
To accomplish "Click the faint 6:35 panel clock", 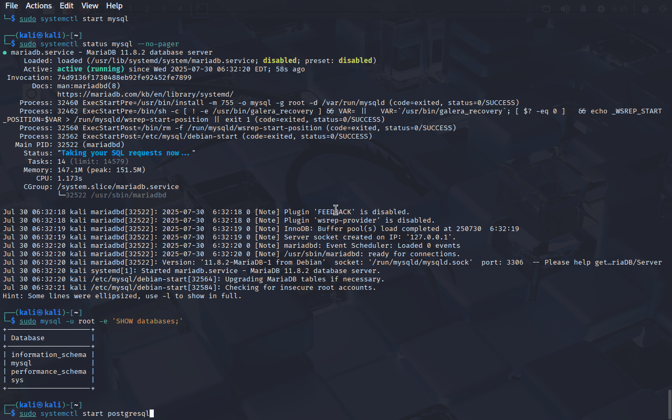I will [620, 9].
